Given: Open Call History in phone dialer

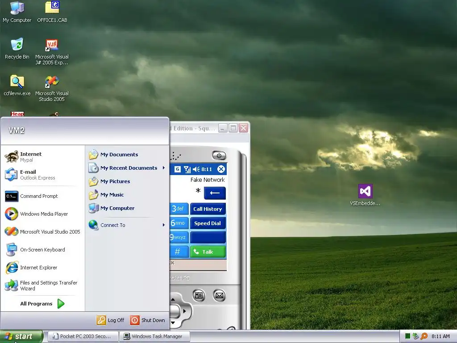Looking at the screenshot, I should (208, 209).
